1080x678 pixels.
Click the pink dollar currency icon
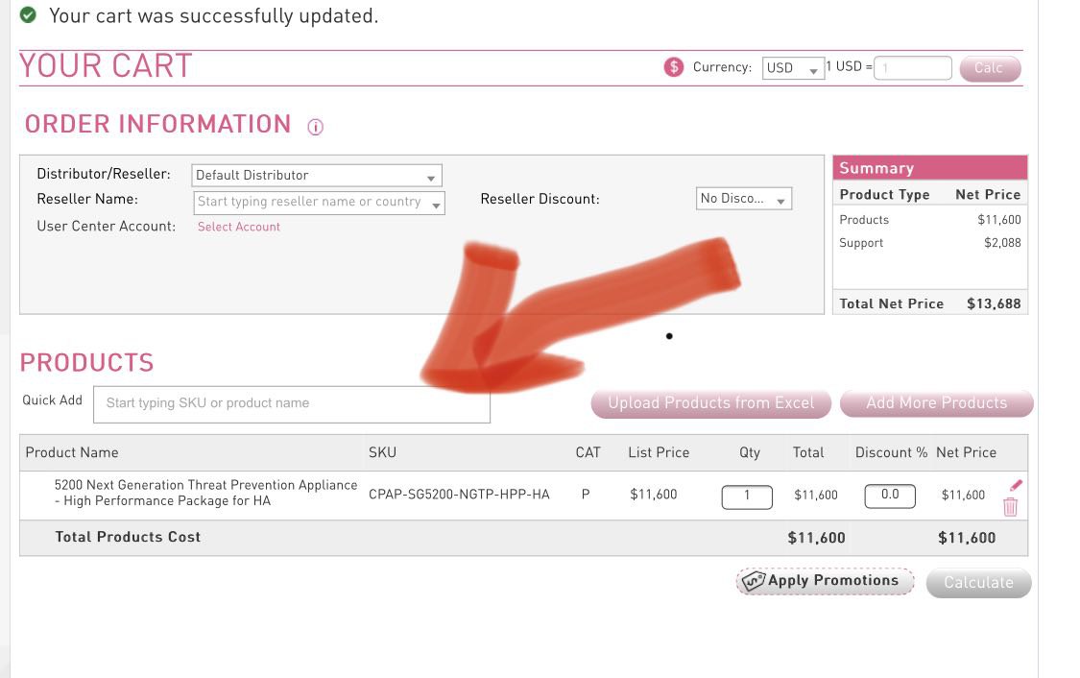pyautogui.click(x=674, y=67)
